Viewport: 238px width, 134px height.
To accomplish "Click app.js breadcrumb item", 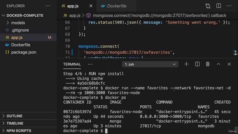I will click(x=75, y=16).
